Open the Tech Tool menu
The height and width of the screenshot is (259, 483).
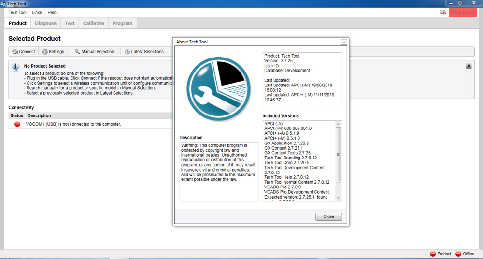(x=17, y=13)
